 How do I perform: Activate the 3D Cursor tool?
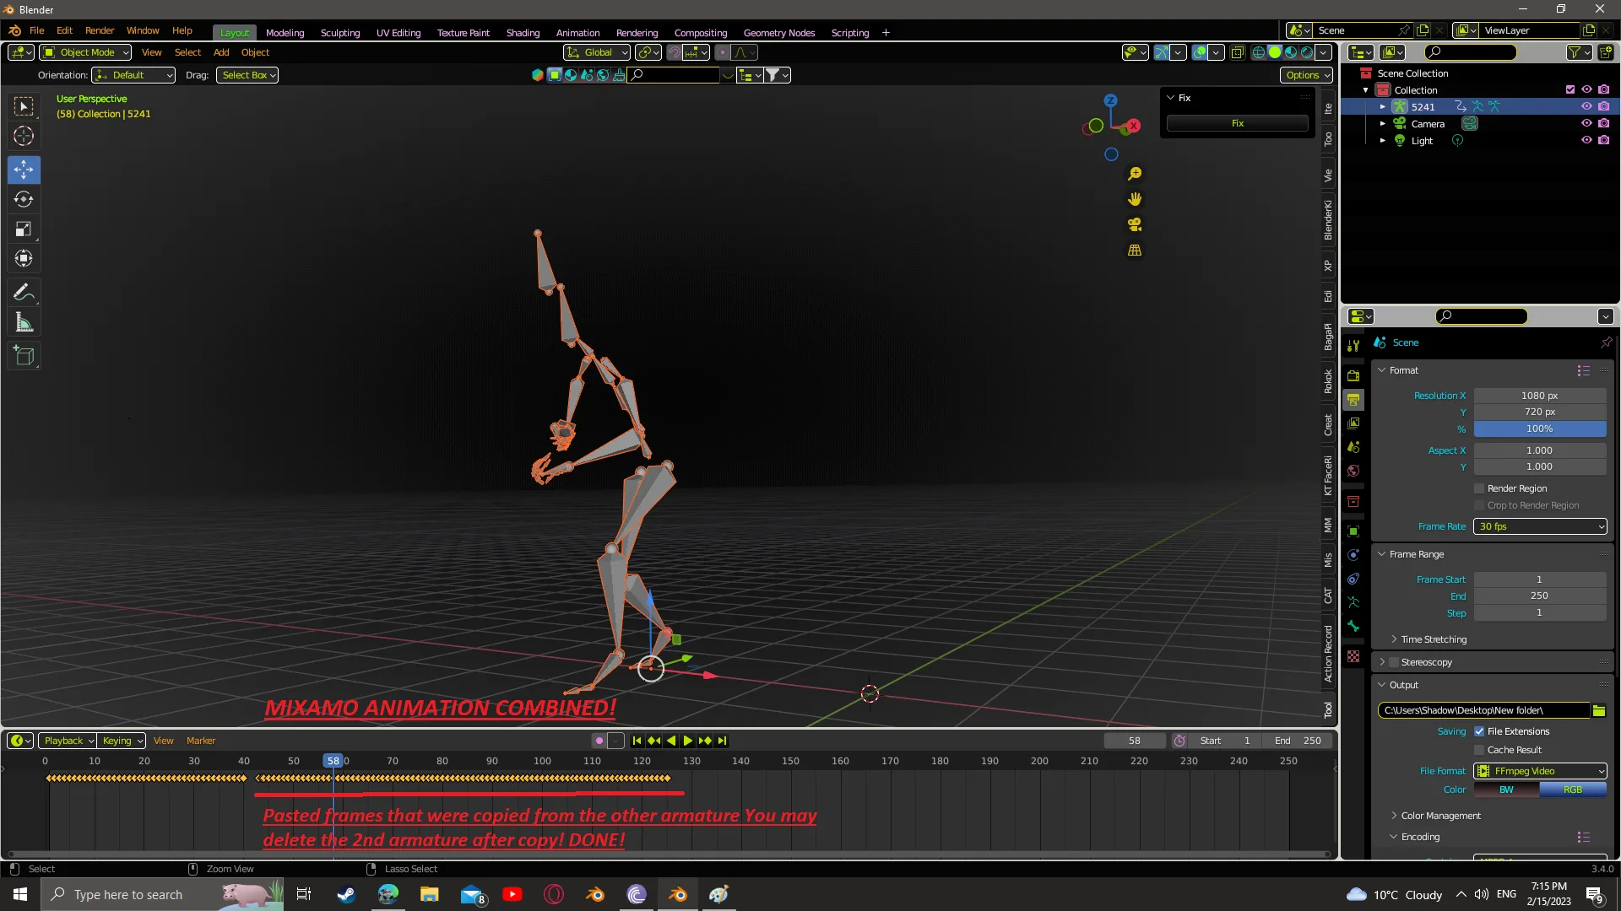24,136
